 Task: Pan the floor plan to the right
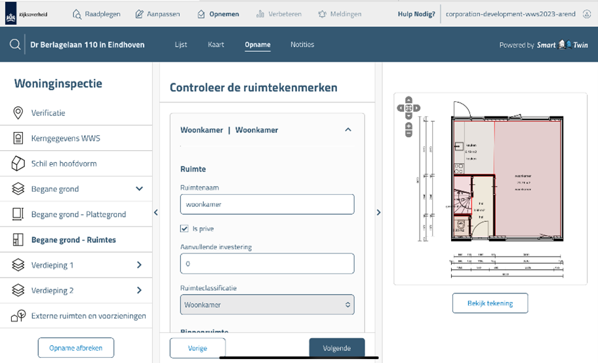coord(416,108)
